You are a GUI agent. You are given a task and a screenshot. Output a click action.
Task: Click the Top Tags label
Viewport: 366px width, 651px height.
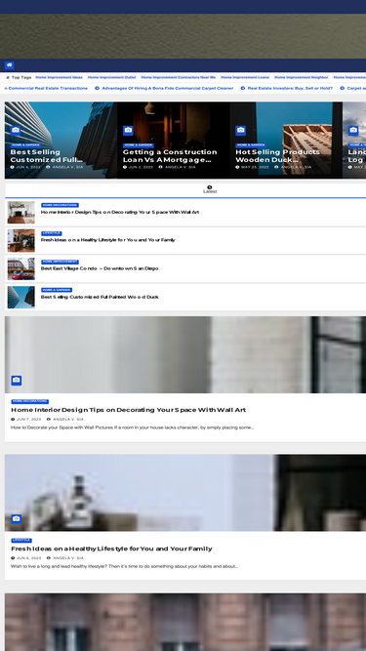(19, 77)
